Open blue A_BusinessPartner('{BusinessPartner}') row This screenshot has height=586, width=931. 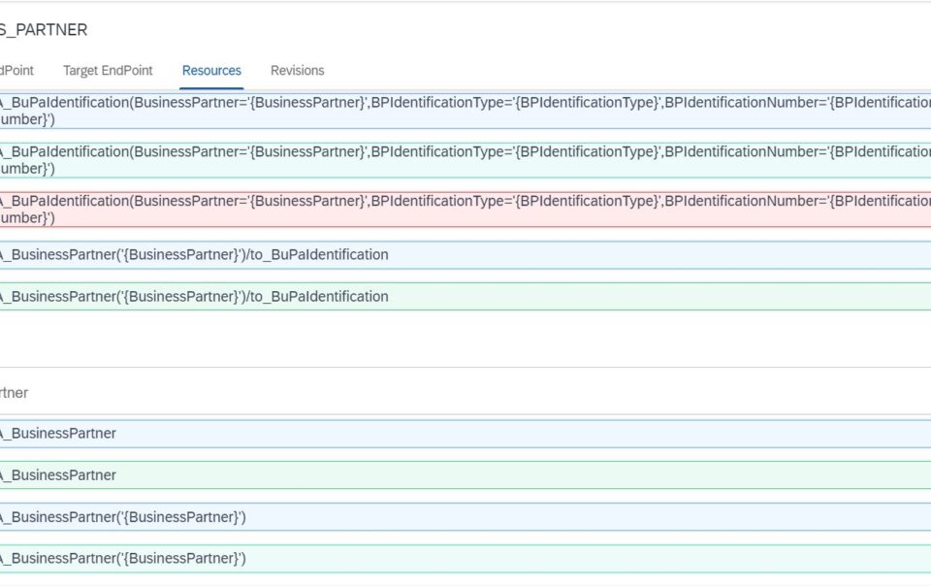point(465,517)
